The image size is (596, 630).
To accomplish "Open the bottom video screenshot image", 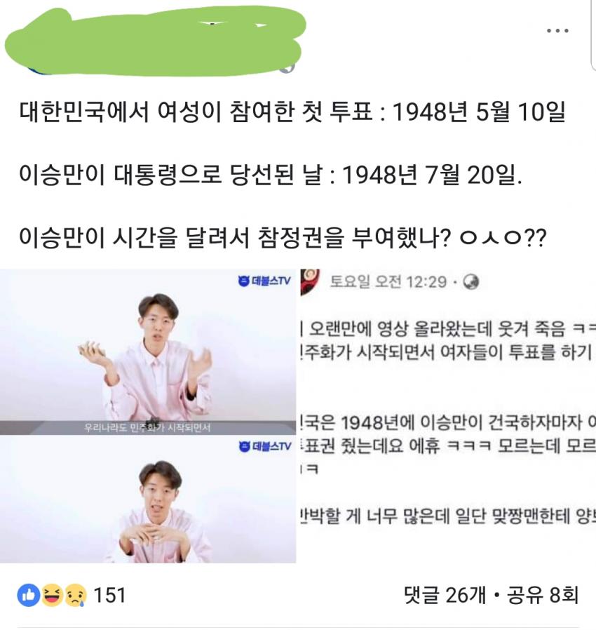I will [148, 499].
